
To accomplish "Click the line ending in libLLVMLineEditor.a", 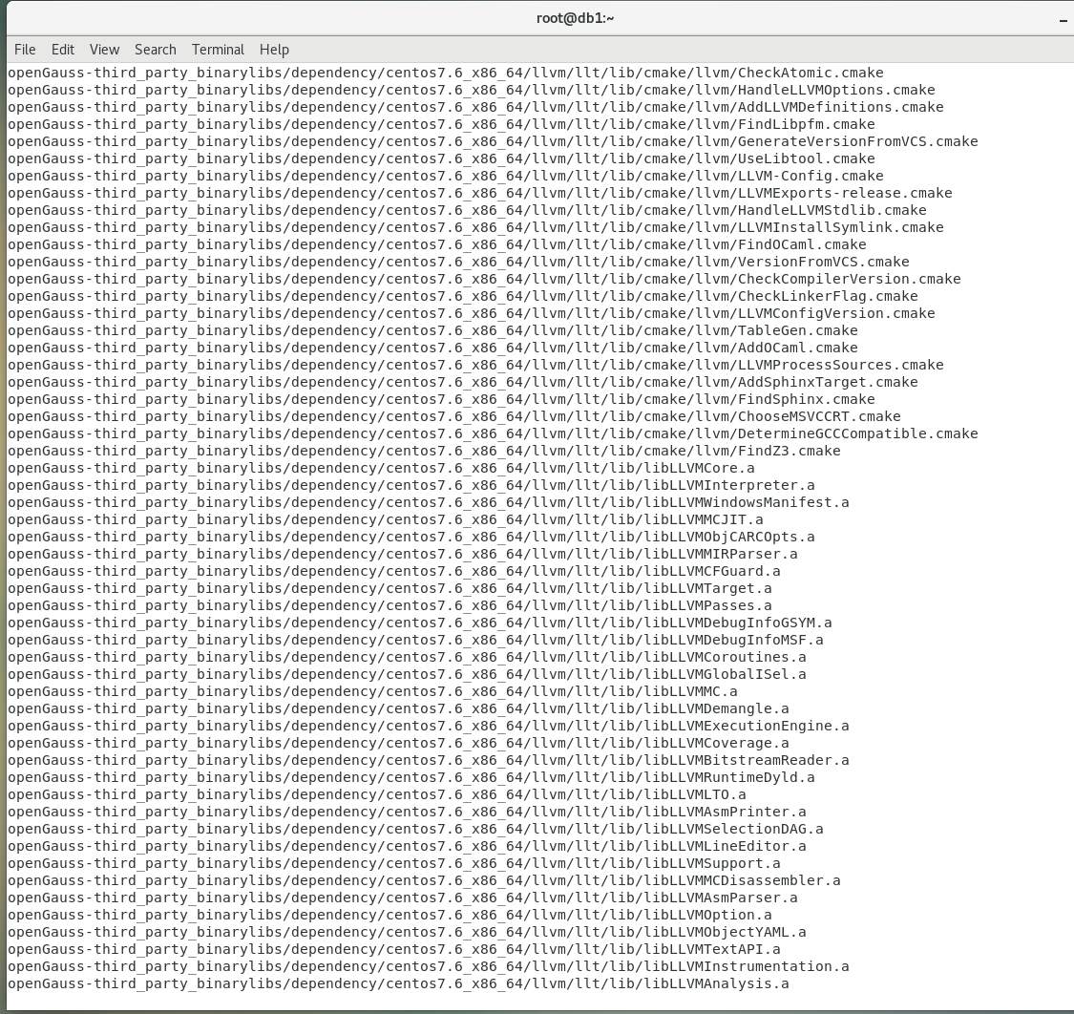I will click(407, 845).
